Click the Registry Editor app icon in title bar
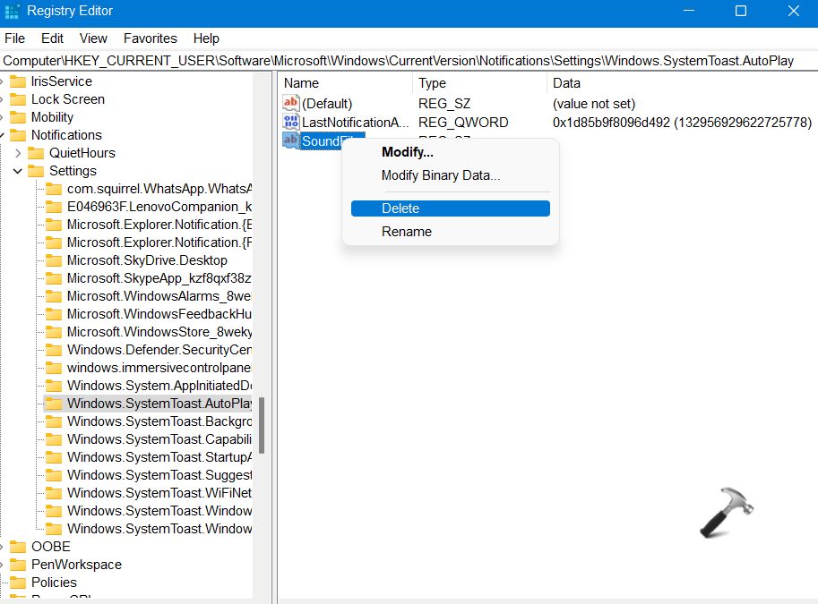 [x=13, y=12]
